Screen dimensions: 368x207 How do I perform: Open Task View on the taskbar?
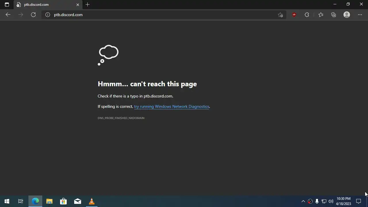pyautogui.click(x=21, y=201)
